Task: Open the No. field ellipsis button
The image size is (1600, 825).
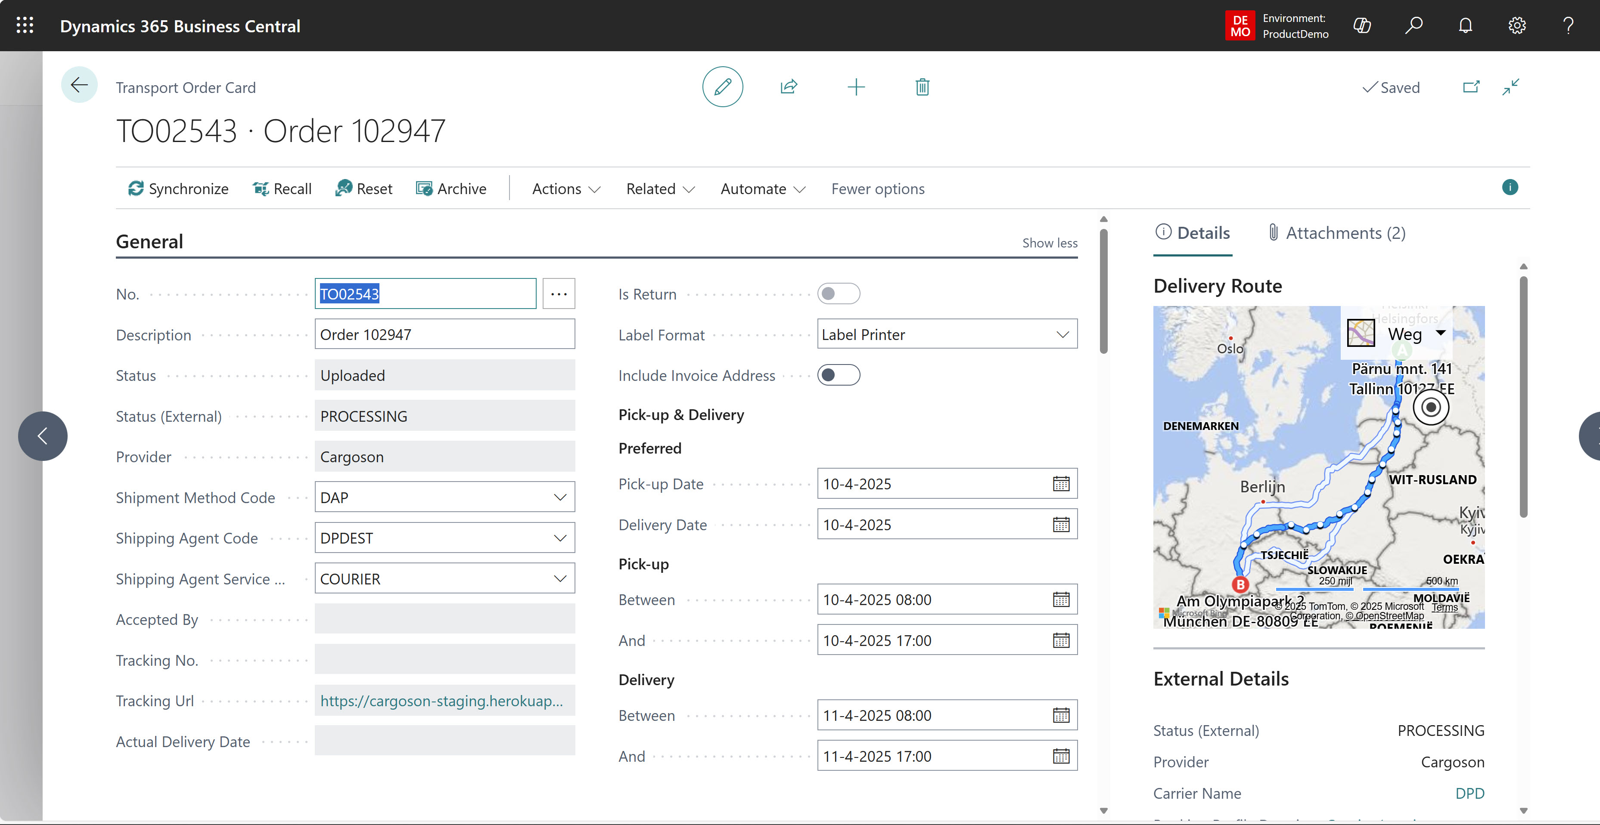Action: (x=559, y=294)
